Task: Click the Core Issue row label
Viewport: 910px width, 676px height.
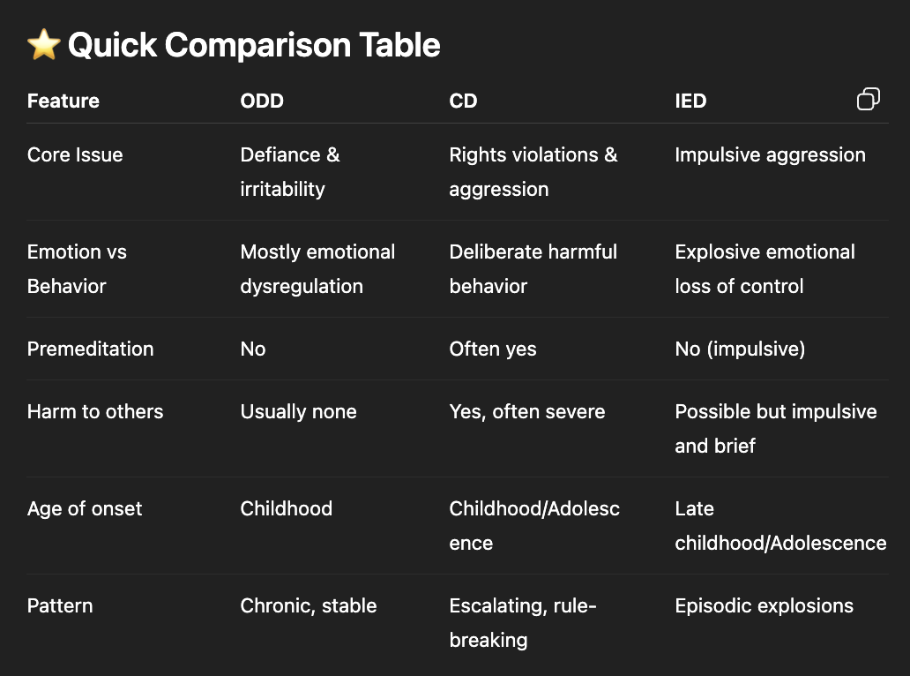Action: coord(75,154)
